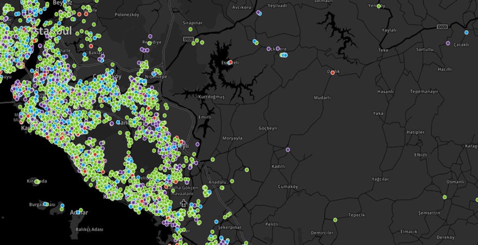This screenshot has width=478, height=245.
Task: Select the green marker on Kınalıada island
Action: pyautogui.click(x=35, y=182)
